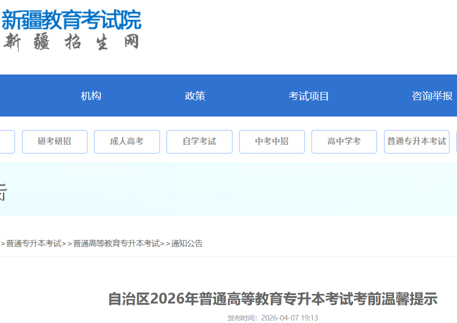
Task: Click 普通专升本考试 in the breadcrumb
Action: (33, 243)
